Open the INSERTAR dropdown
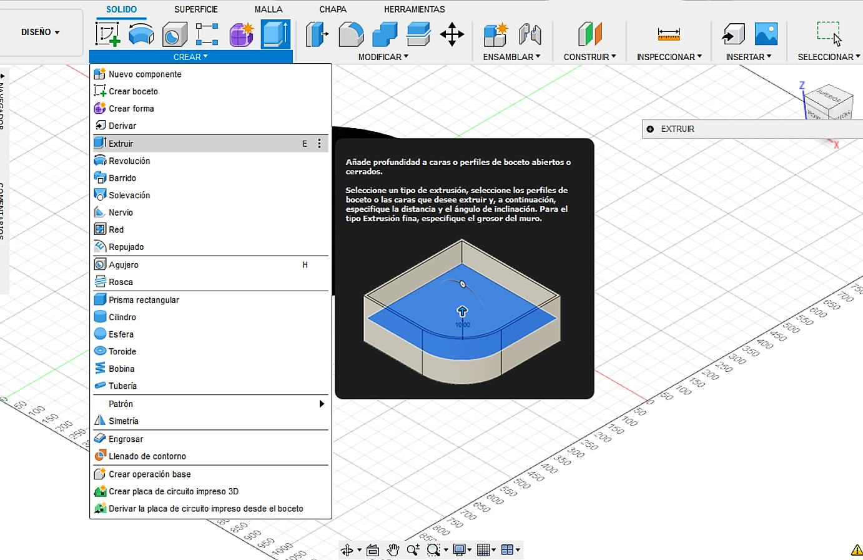The width and height of the screenshot is (863, 560). [x=748, y=57]
